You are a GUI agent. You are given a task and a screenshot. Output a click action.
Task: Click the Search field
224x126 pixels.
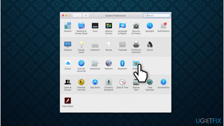pyautogui.click(x=157, y=16)
